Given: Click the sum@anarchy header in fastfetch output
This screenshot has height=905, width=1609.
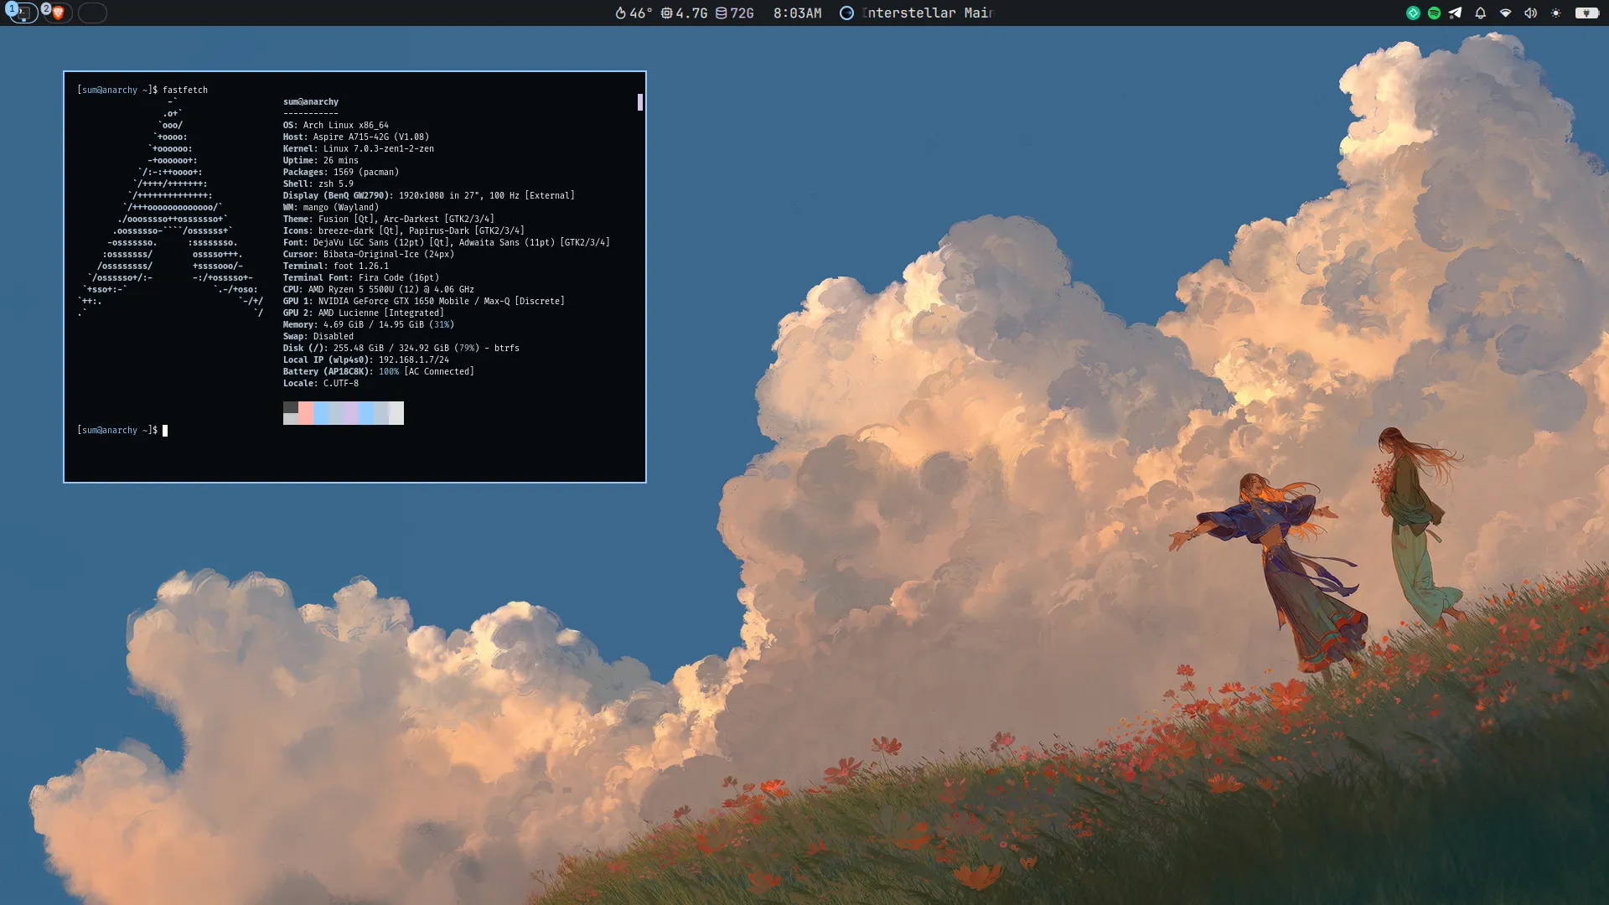Looking at the screenshot, I should [x=311, y=101].
